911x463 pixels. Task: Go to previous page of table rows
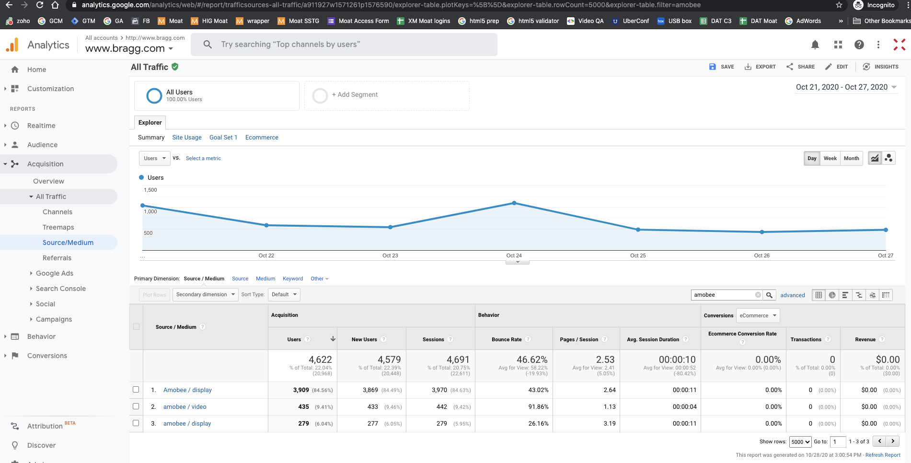pyautogui.click(x=879, y=441)
